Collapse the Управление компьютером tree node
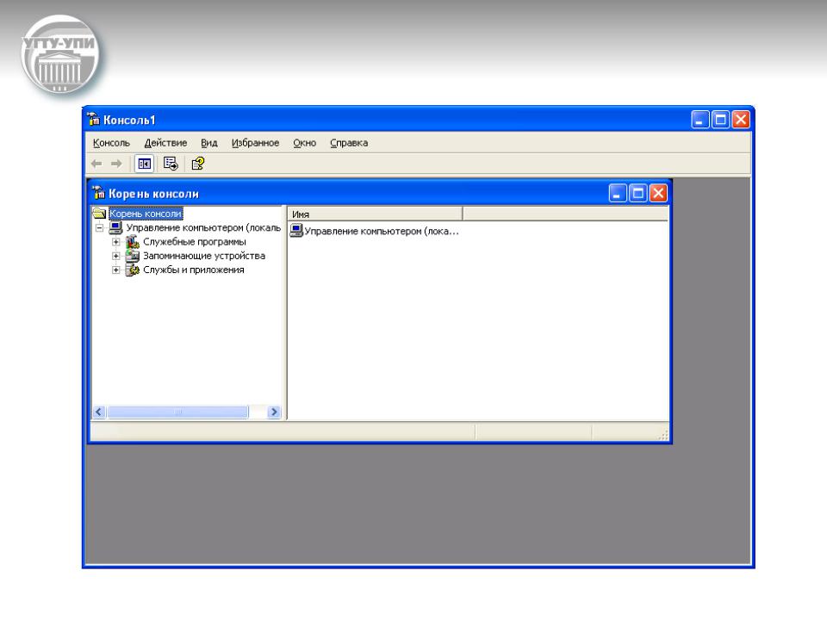The width and height of the screenshot is (827, 620). coord(99,227)
